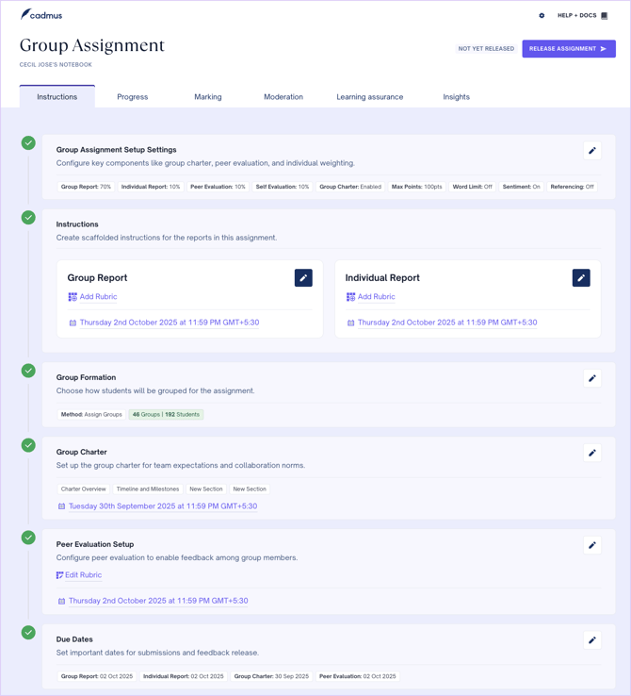Click green checkmark beside Peer Evaluation Setup
Screen dimensions: 631x696
pyautogui.click(x=29, y=538)
